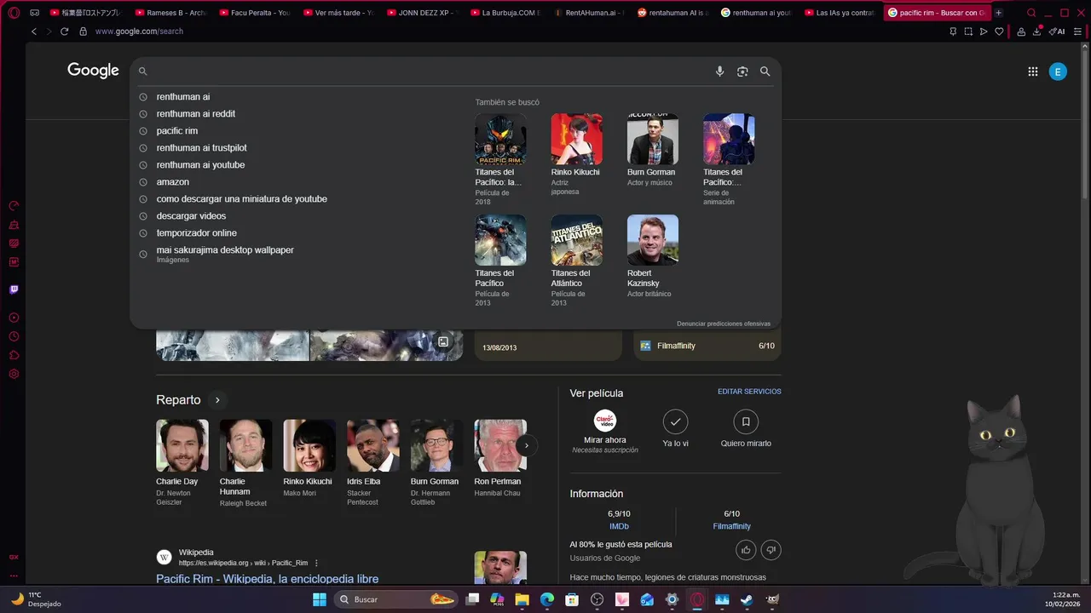
Task: Switch to the RentAHuman.ai tab
Action: point(588,13)
